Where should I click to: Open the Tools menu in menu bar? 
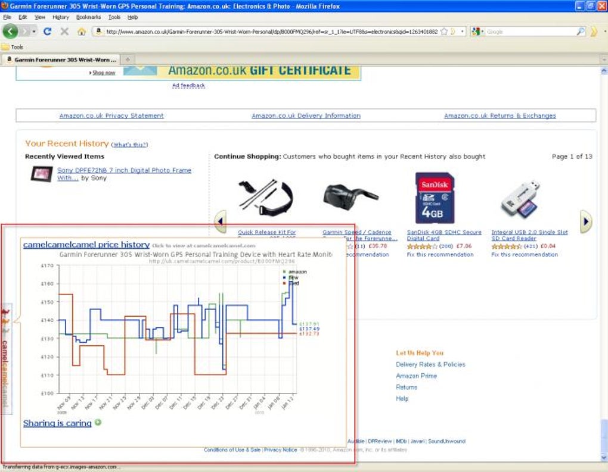(x=114, y=17)
